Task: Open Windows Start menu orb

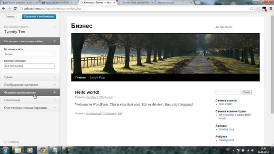Action: point(5,150)
